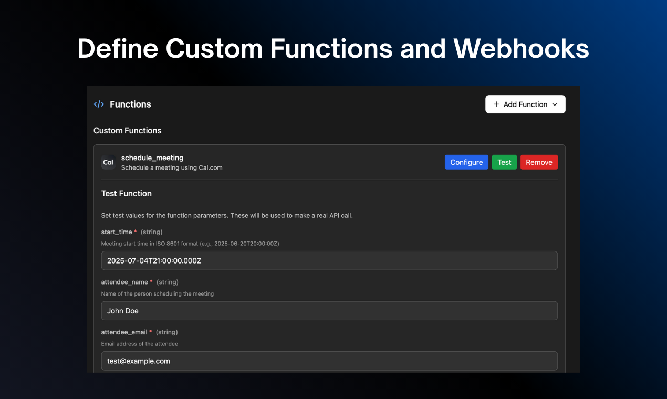The width and height of the screenshot is (667, 399).
Task: Focus the start_time input field
Action: pos(329,260)
